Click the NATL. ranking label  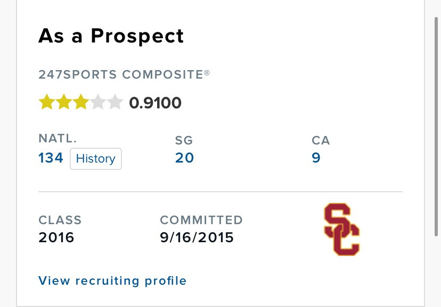[x=58, y=138]
